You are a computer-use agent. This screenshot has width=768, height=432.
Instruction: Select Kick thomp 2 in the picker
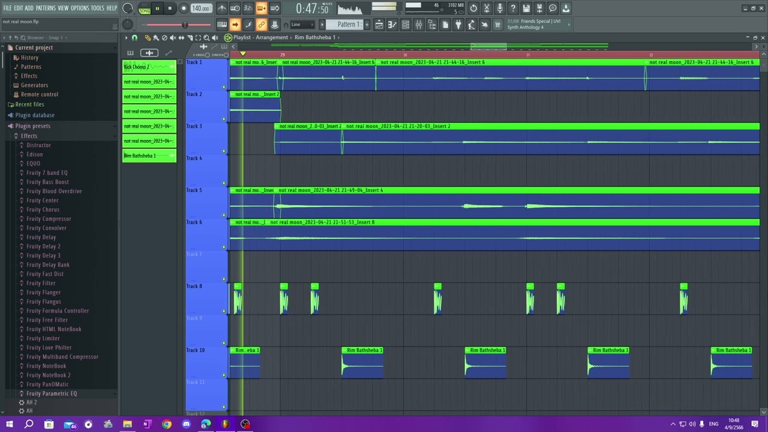coord(149,67)
